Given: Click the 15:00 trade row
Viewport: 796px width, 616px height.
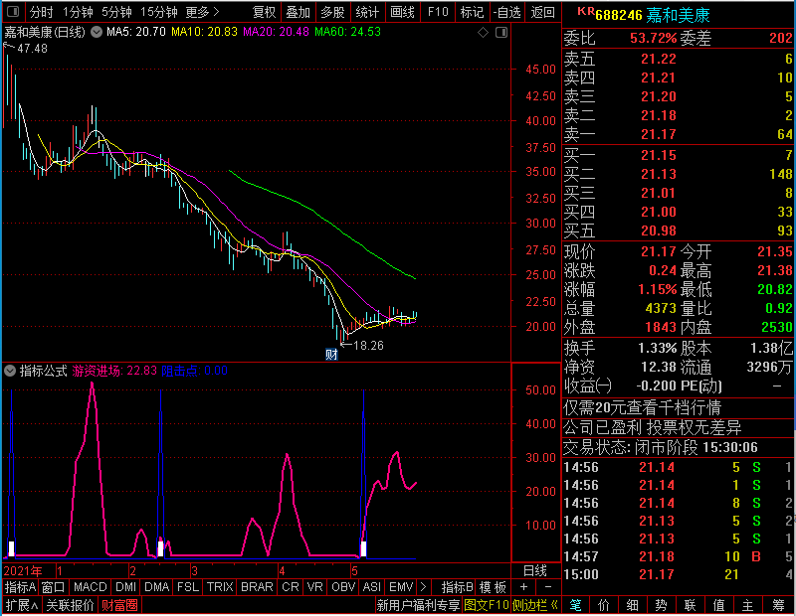Looking at the screenshot, I should pyautogui.click(x=679, y=574).
